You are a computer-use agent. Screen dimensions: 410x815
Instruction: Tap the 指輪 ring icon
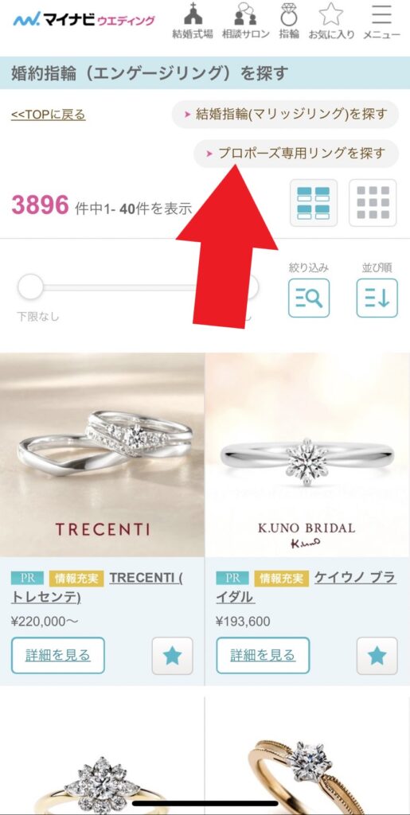(x=289, y=21)
